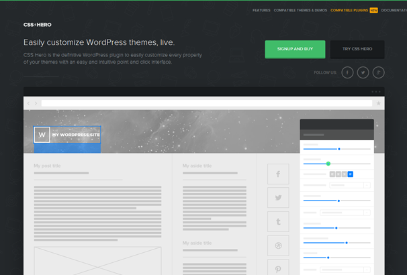The height and width of the screenshot is (275, 407).
Task: Click the square Facebook tile in sidebar
Action: click(278, 174)
